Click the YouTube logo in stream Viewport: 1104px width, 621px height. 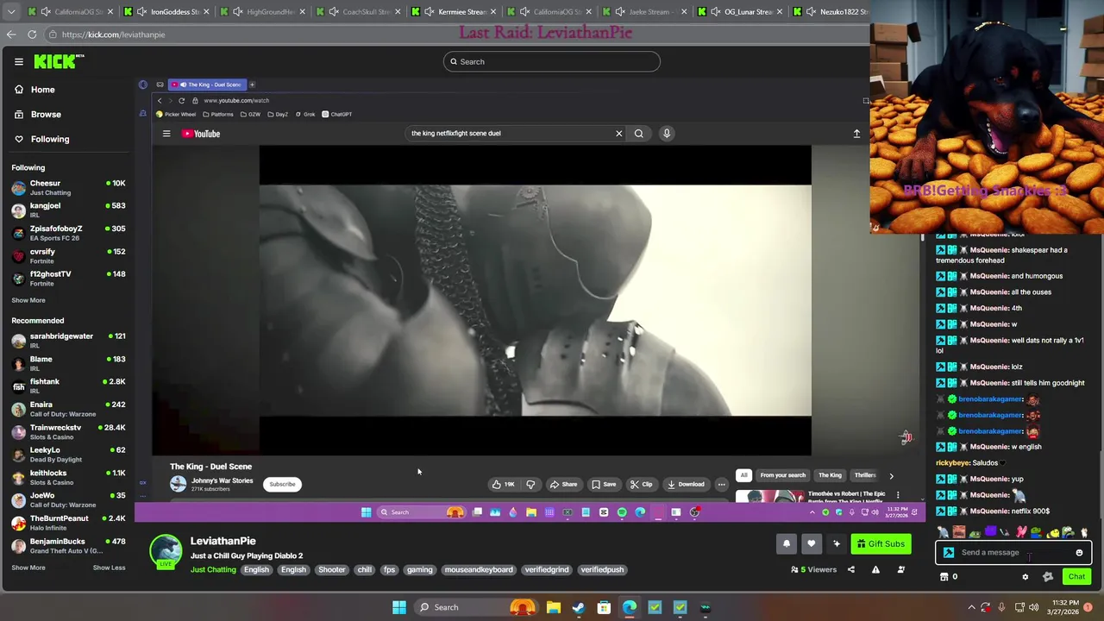point(201,134)
